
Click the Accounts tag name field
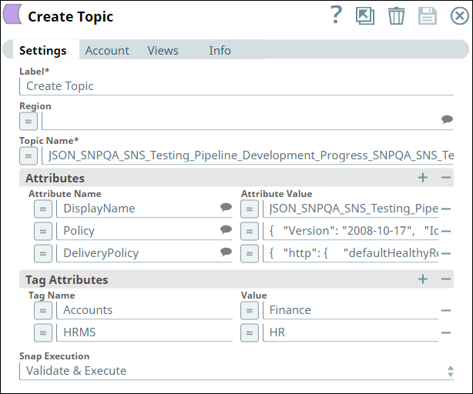[145, 310]
